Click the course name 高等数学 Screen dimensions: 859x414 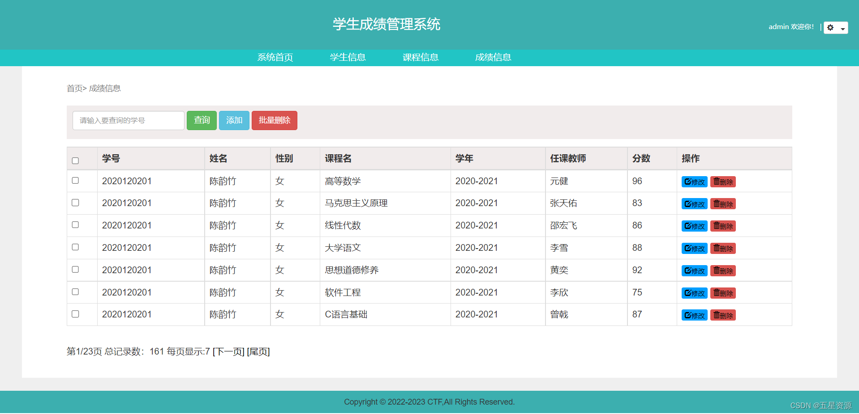[x=343, y=181]
